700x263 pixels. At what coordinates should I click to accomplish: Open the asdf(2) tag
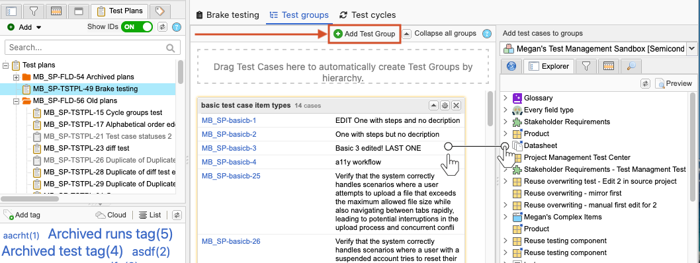pos(151,252)
